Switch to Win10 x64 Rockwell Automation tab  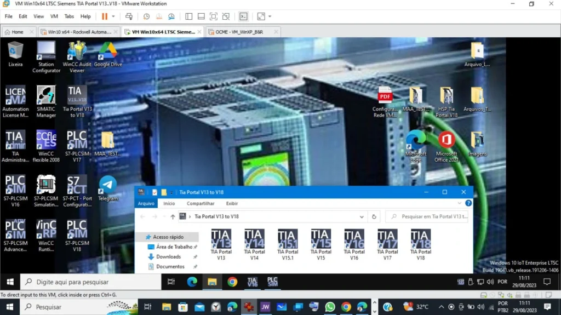79,32
